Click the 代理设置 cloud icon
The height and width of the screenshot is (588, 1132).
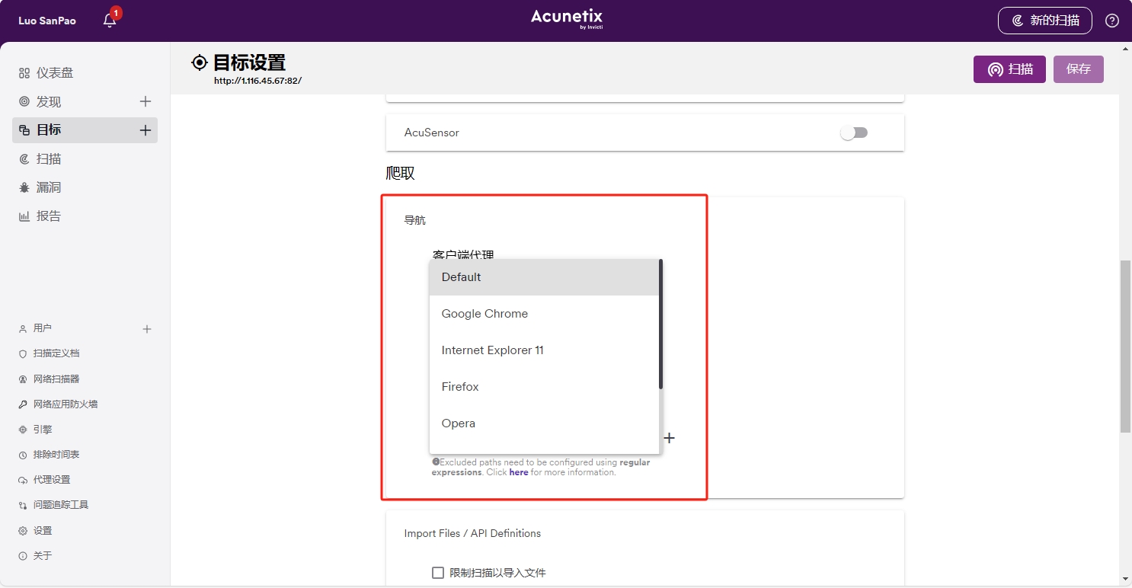(23, 480)
